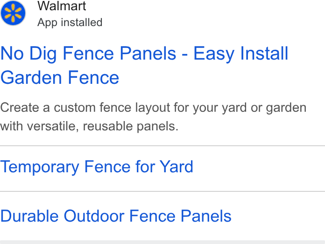Click "Garden Fence" on the headline's second line
Image resolution: width=325 pixels, height=244 pixels.
60,78
